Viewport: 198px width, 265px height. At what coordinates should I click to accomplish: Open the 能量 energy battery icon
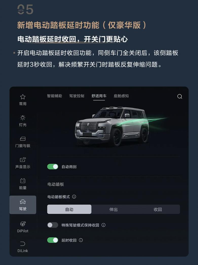23,181
